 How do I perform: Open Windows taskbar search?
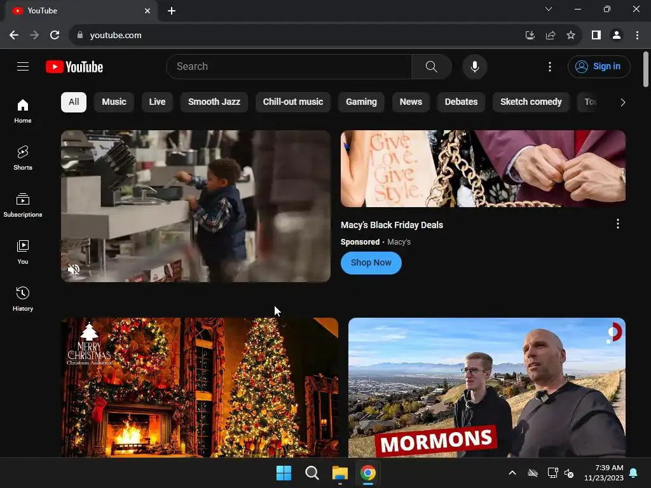pyautogui.click(x=312, y=473)
